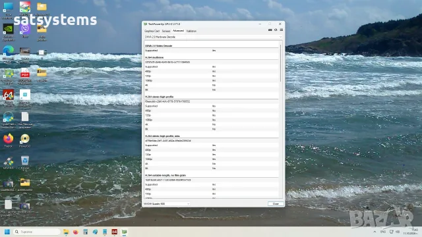Open Firefox from the taskbar
The height and width of the screenshot is (237, 422).
tap(76, 232)
